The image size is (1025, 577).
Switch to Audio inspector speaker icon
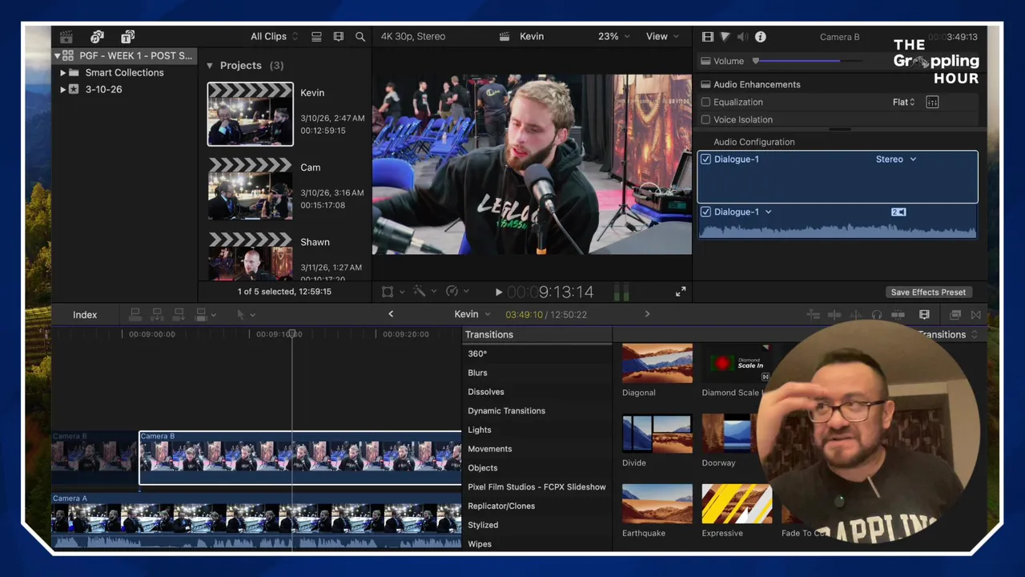(x=742, y=37)
